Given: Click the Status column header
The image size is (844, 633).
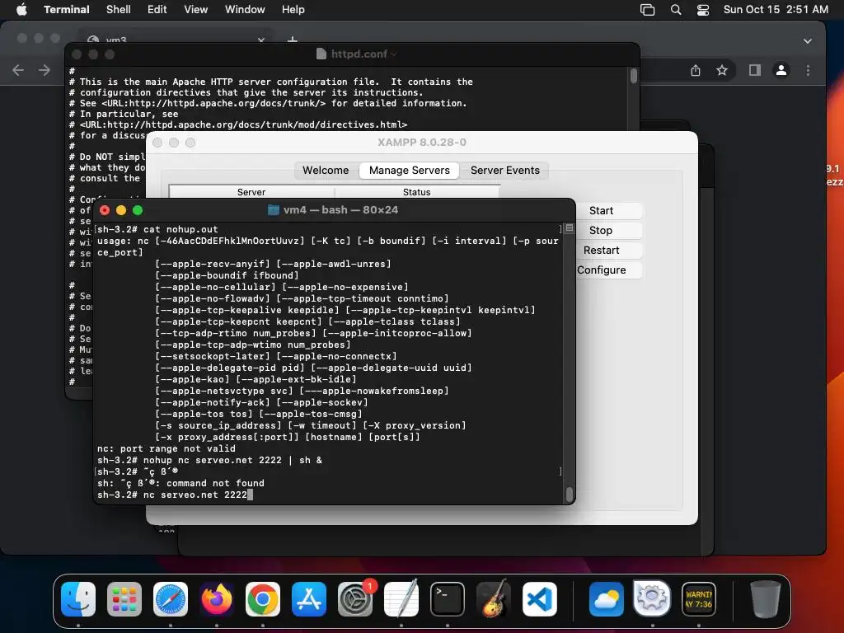Looking at the screenshot, I should coord(416,192).
